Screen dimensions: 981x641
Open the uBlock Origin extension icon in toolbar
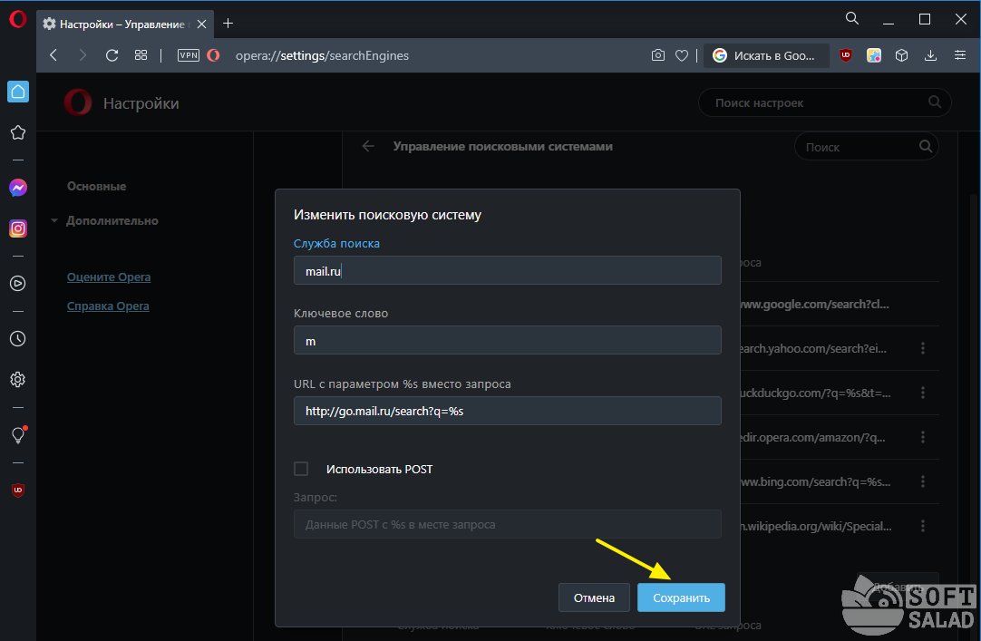845,55
